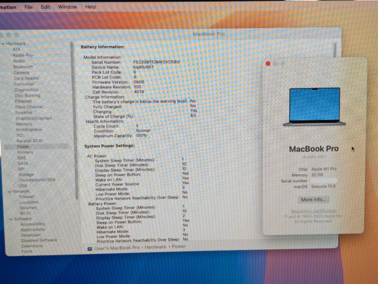Select Printers in the sidebar

(25, 152)
